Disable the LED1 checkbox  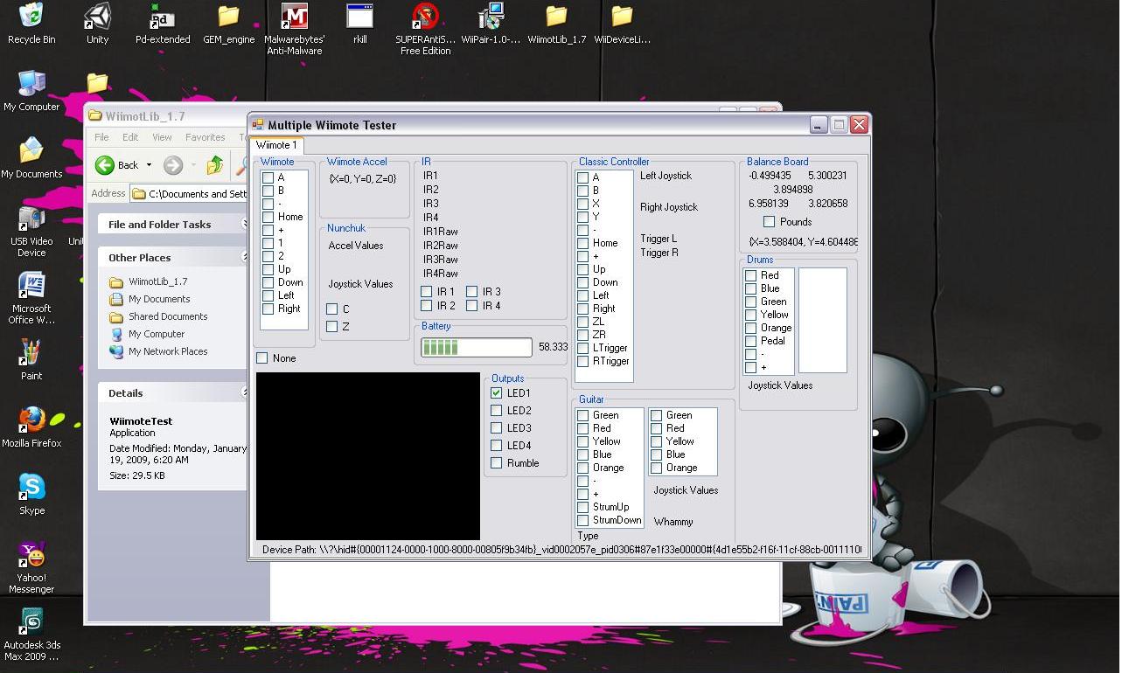pos(498,393)
